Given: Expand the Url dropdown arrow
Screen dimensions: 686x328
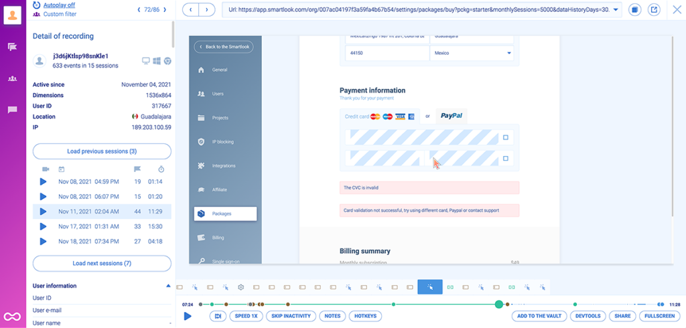Looking at the screenshot, I should [x=616, y=9].
